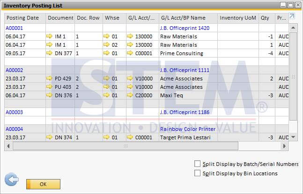Click the horizontal scrollbar thumb
Viewport: 303px width, 194px height.
[126, 146]
